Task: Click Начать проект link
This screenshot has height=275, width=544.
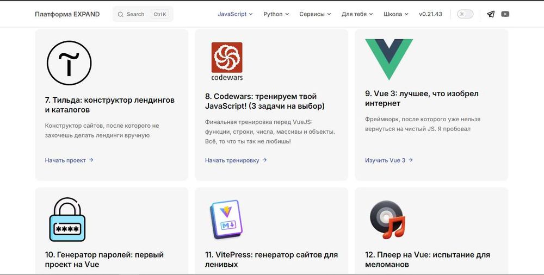Action: coord(69,160)
